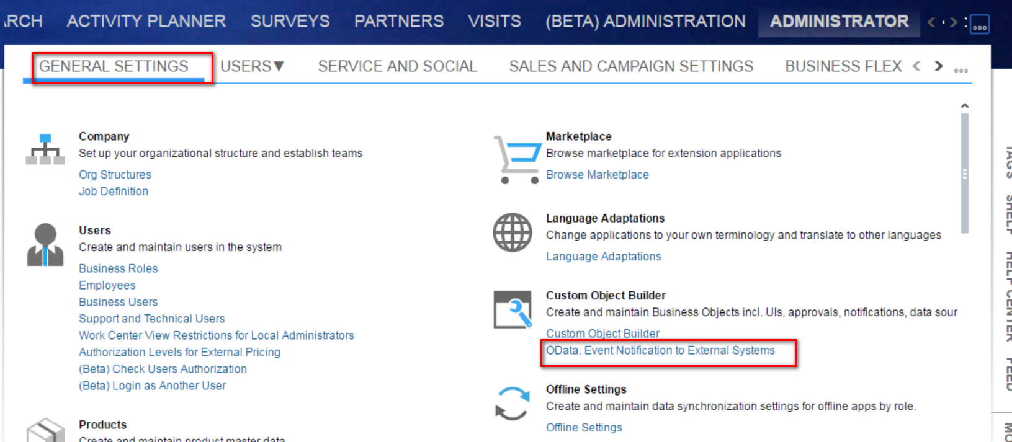
Task: Open the top navigation overflow menu icon
Action: (980, 24)
